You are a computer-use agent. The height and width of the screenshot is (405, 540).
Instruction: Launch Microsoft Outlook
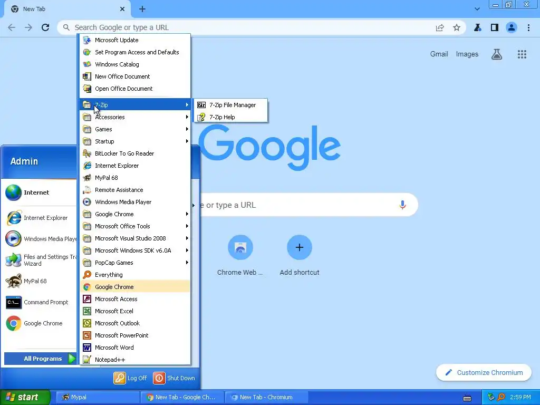click(135, 323)
